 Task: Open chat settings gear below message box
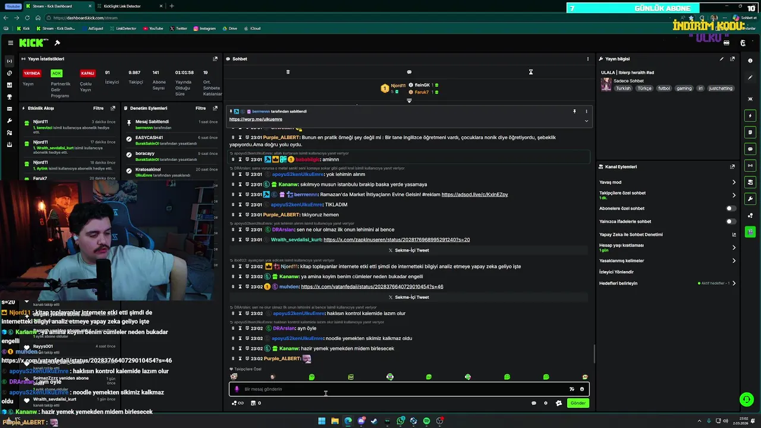tap(546, 403)
